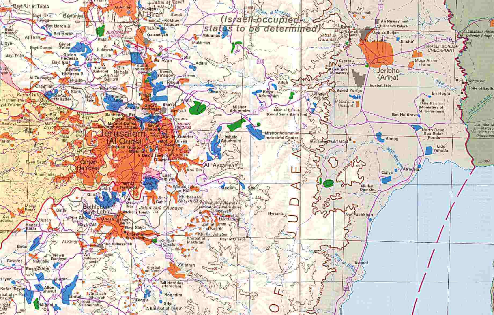Click the Hisham's Palace landmark marker
This screenshot has height=315, width=494.
point(379,27)
